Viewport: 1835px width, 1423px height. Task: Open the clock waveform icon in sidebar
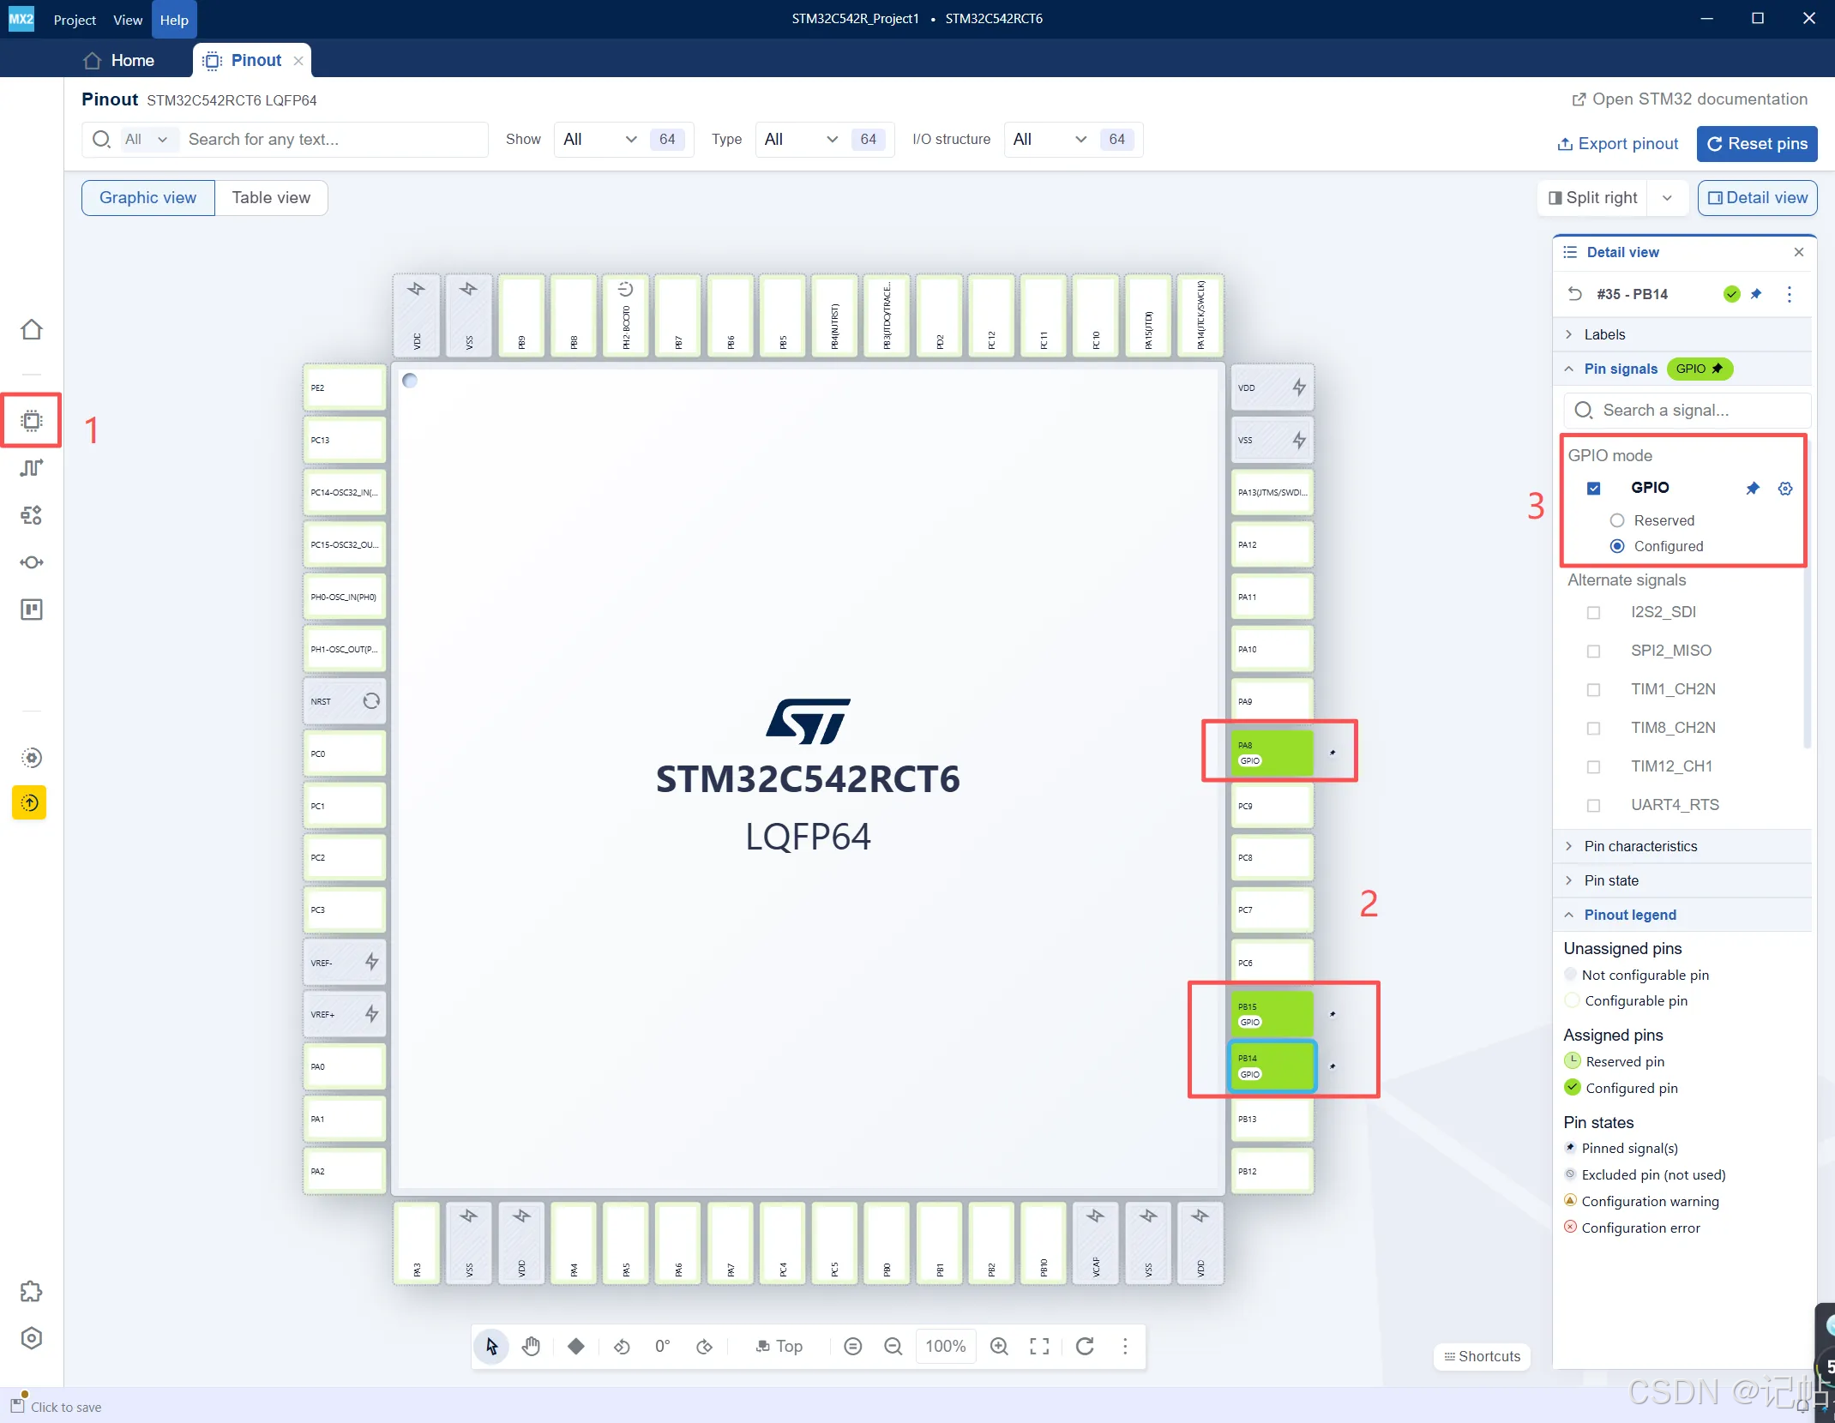pos(32,468)
